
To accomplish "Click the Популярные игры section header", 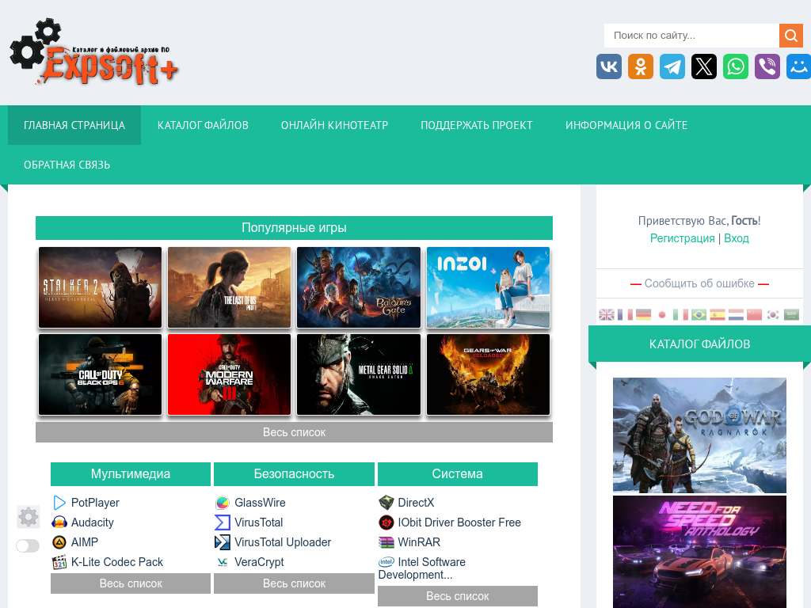I will click(294, 228).
